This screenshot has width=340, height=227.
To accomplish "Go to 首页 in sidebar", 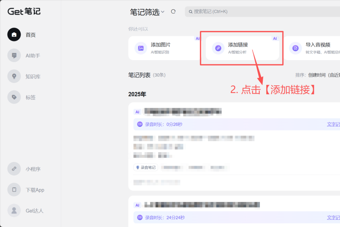I will pyautogui.click(x=30, y=35).
